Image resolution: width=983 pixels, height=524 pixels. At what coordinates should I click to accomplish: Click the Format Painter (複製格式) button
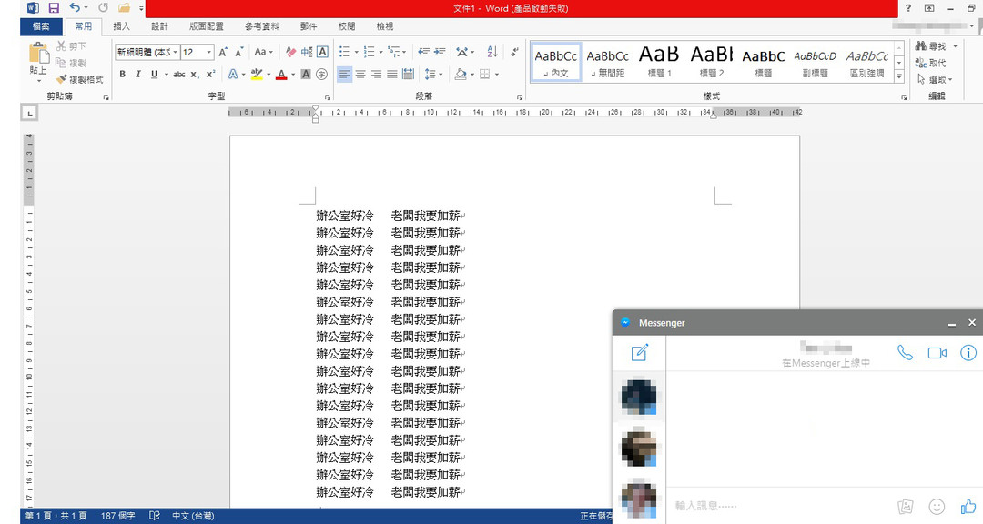pyautogui.click(x=79, y=80)
